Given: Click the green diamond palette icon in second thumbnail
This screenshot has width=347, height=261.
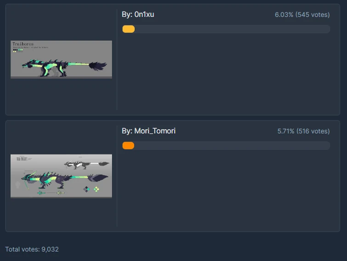Looking at the screenshot, I should 96,189.
